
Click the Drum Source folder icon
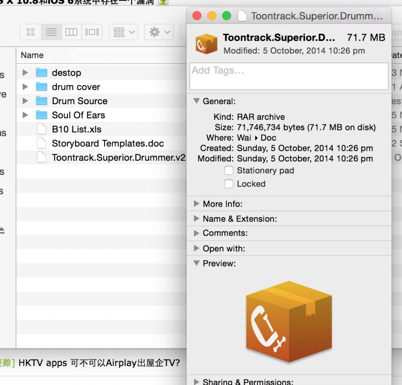coord(42,101)
